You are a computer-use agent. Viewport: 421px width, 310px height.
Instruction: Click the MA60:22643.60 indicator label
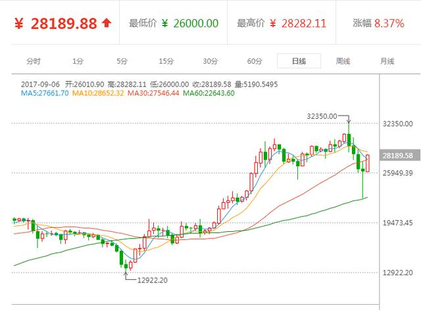coord(209,93)
